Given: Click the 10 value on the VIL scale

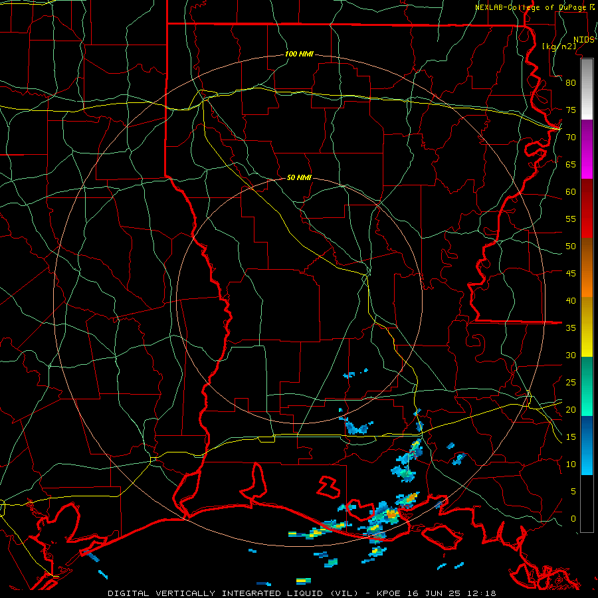Looking at the screenshot, I should pos(571,464).
